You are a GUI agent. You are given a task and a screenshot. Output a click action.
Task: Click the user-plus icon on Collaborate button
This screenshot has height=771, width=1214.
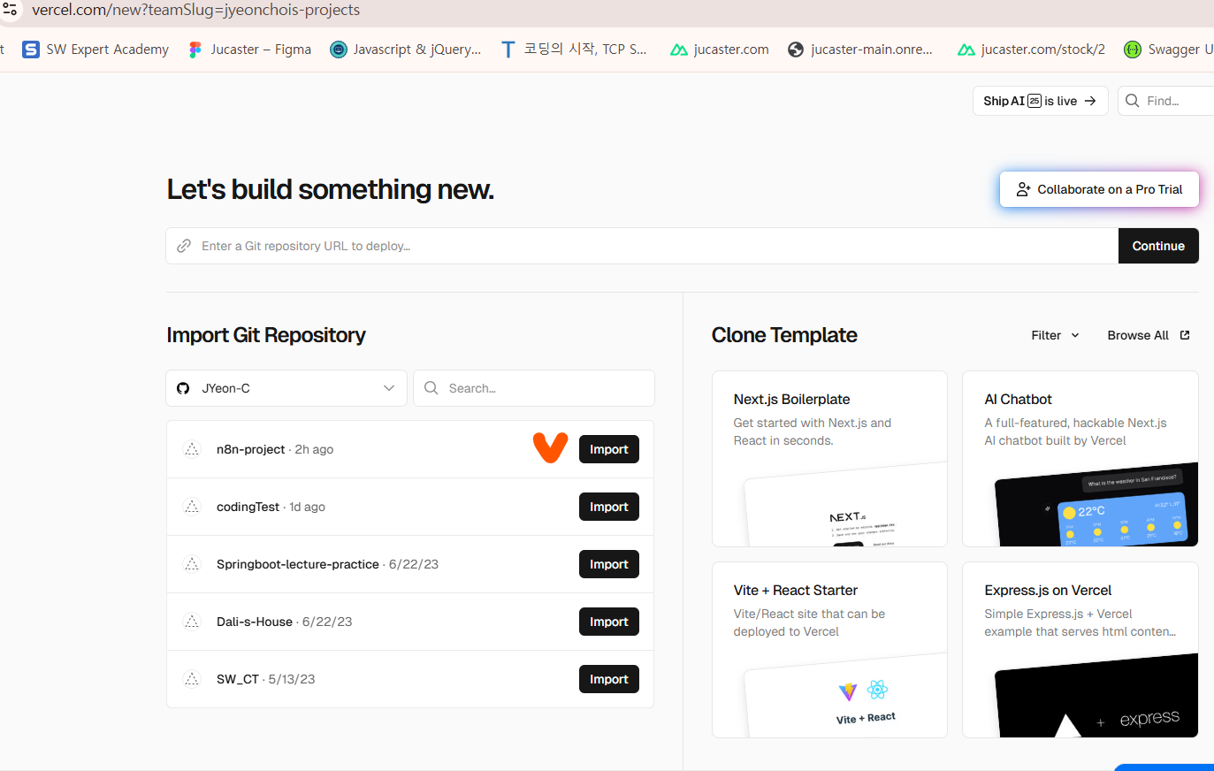point(1023,189)
